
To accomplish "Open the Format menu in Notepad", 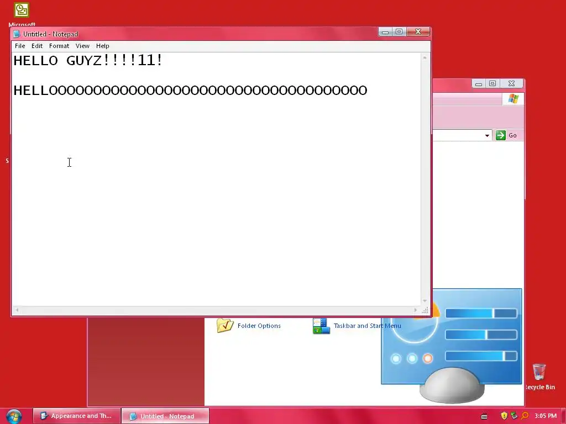I will (x=59, y=46).
